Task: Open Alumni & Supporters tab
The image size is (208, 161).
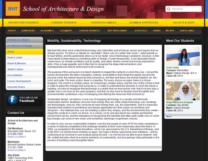Action: coord(144,22)
